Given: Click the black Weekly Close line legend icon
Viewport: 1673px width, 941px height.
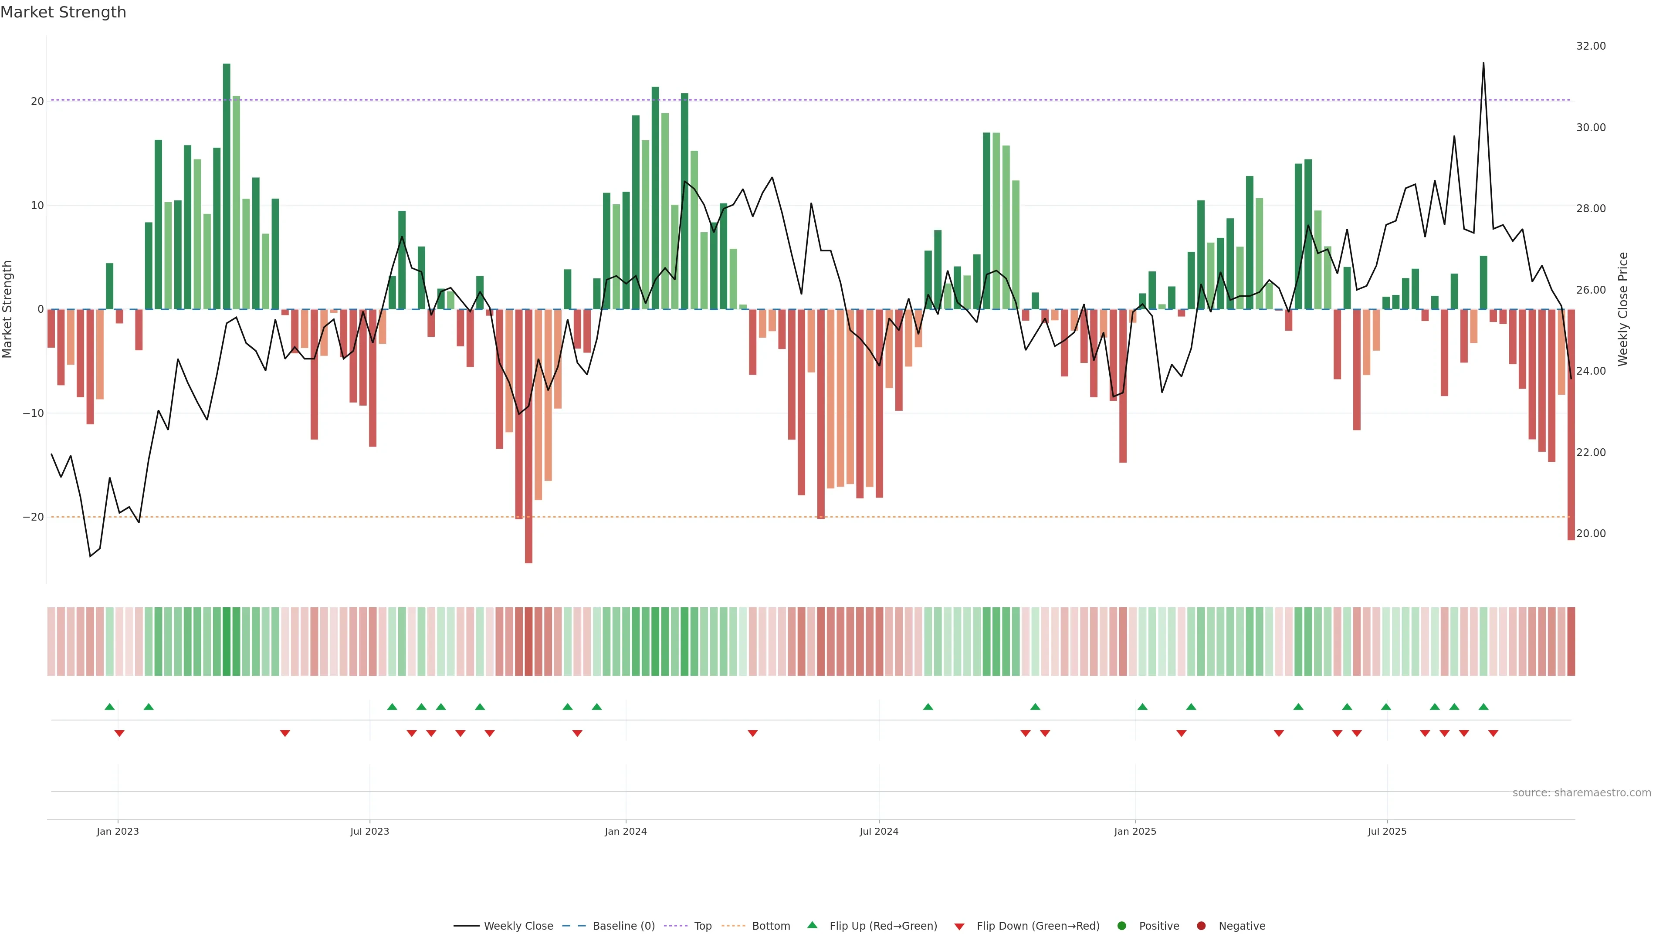Looking at the screenshot, I should (x=466, y=925).
